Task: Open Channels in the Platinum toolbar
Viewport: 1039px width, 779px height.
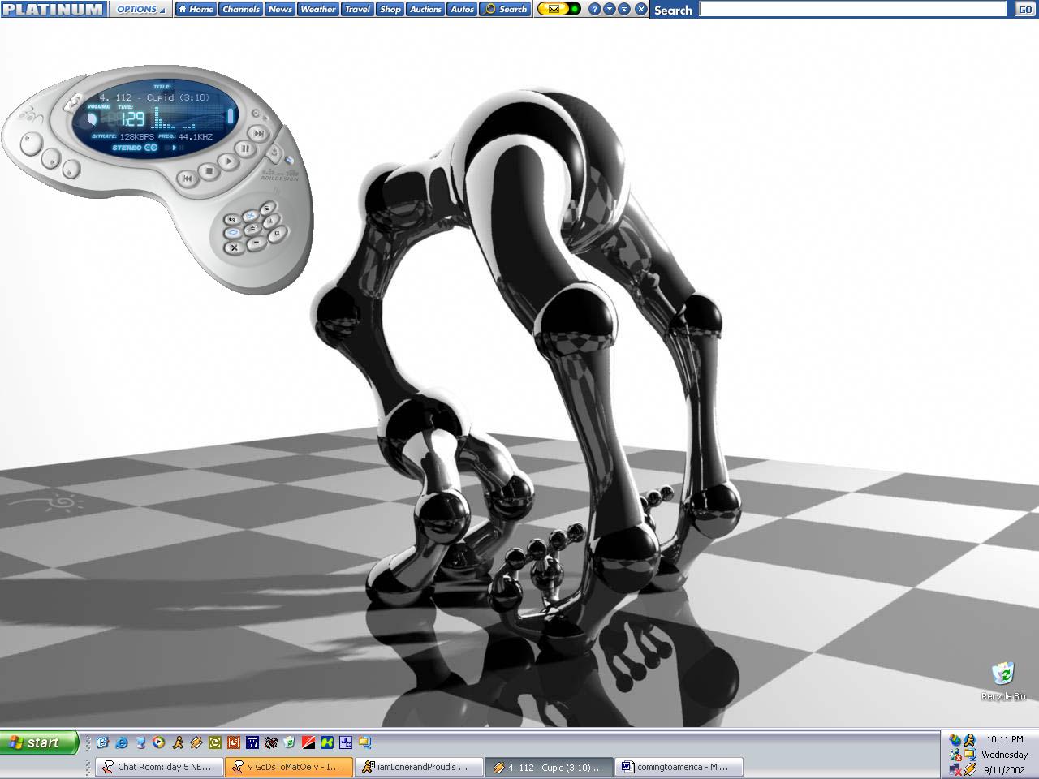Action: tap(241, 9)
